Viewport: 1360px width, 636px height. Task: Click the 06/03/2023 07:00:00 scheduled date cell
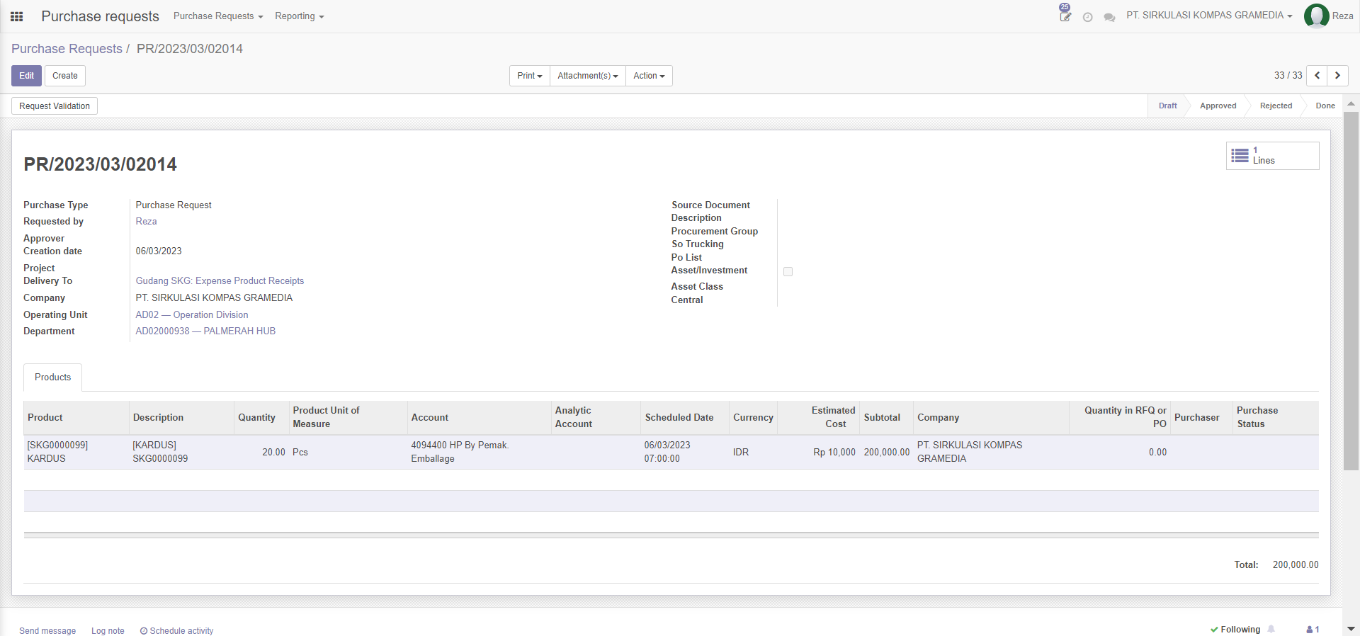[x=685, y=452]
